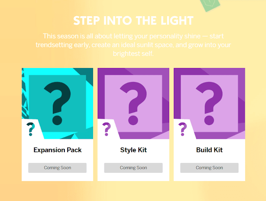Click small purple question badge on Build Kit
The height and width of the screenshot is (201, 266).
click(x=182, y=129)
